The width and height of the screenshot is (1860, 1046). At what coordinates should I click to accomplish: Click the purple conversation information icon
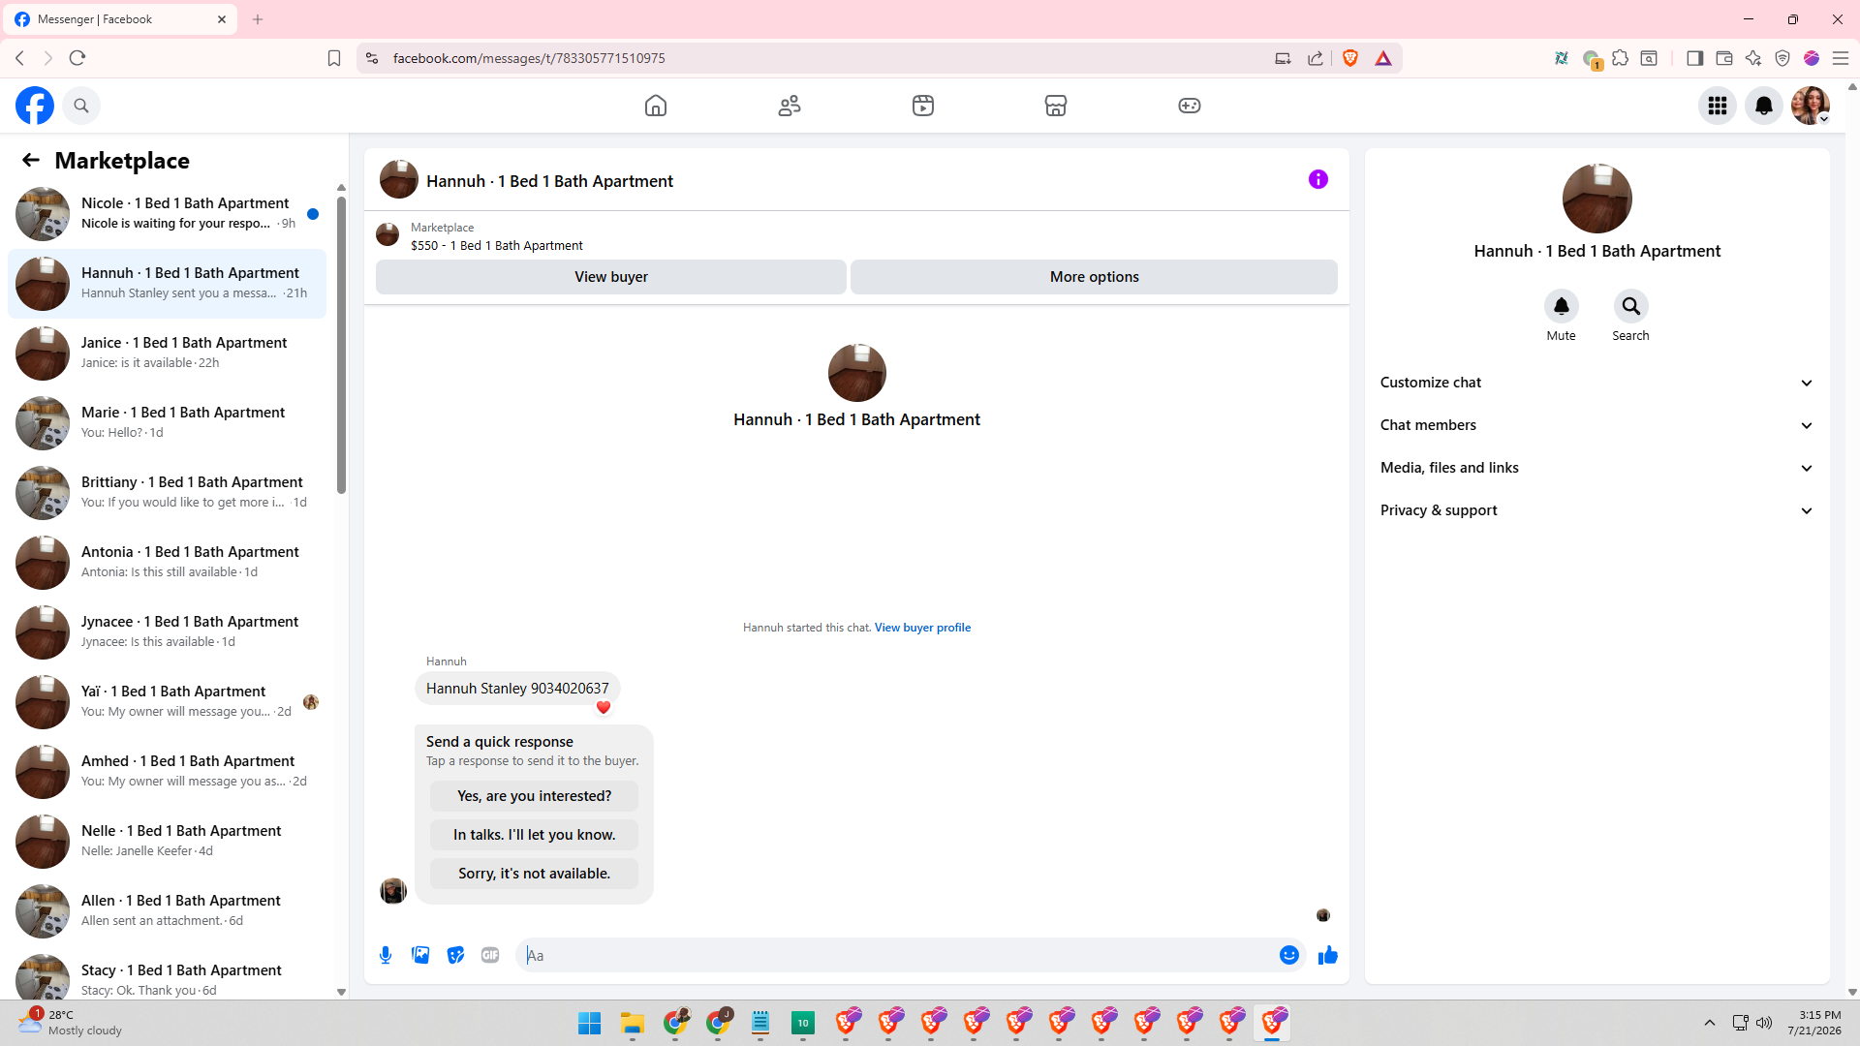(x=1318, y=179)
